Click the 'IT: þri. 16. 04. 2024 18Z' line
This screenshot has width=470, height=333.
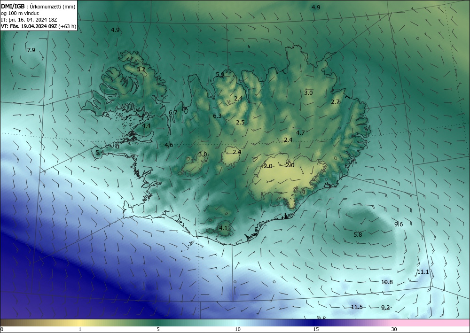coord(29,20)
